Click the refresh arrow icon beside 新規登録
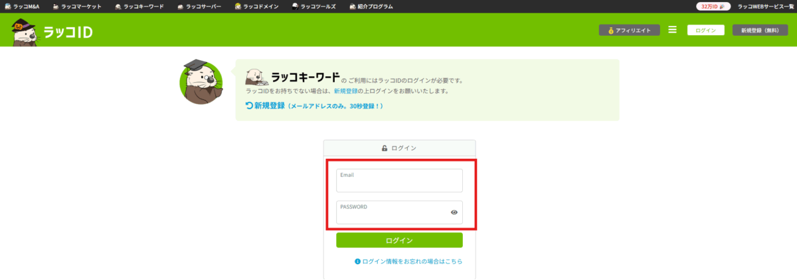The width and height of the screenshot is (797, 280). tap(250, 106)
